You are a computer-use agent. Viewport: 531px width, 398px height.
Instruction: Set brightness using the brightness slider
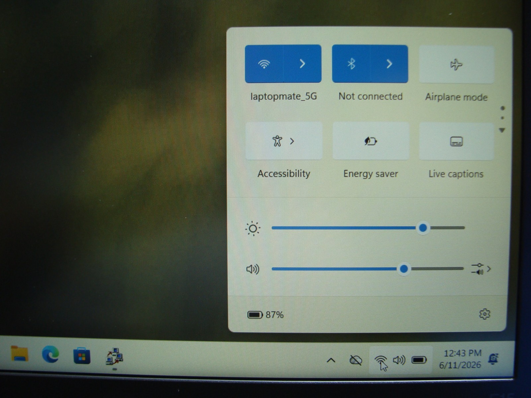(368, 228)
